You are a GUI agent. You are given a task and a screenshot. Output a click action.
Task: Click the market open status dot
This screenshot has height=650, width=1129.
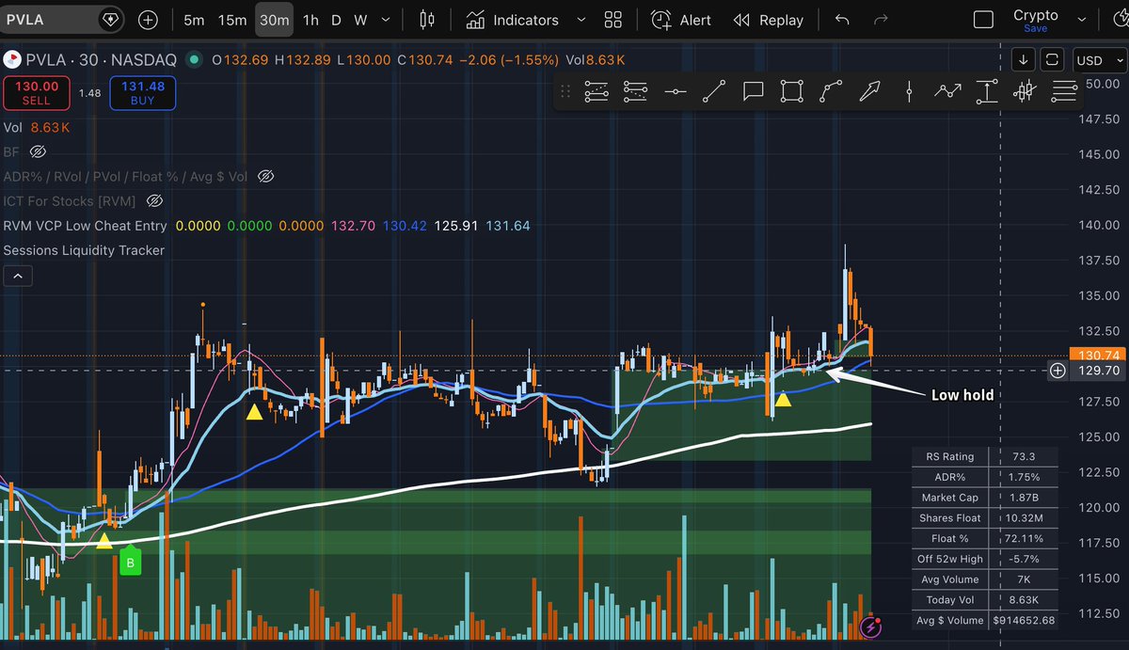194,60
